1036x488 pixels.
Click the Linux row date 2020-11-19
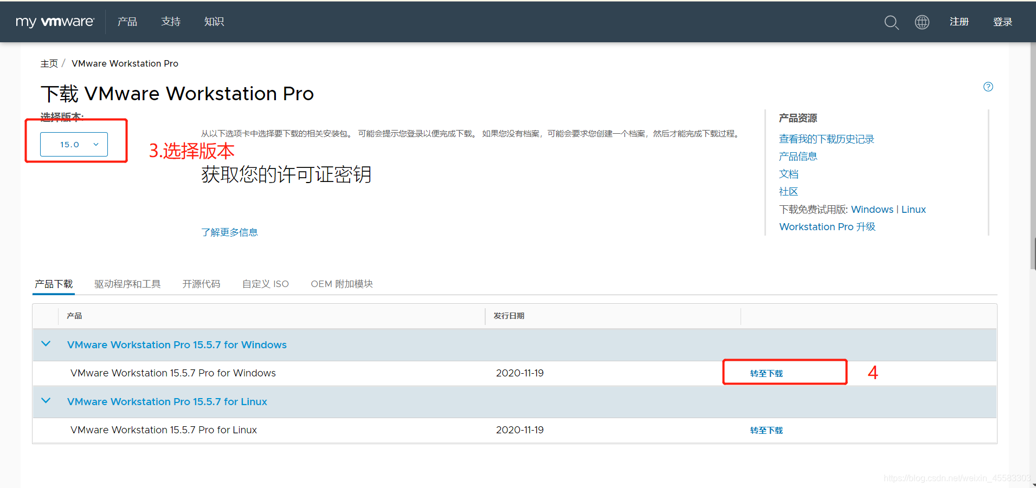pyautogui.click(x=519, y=430)
